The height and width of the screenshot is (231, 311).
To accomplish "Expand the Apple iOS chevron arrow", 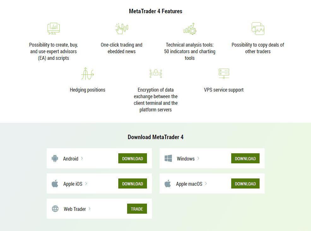I will [86, 183].
